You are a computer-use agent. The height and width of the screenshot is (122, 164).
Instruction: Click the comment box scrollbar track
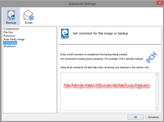[157, 91]
